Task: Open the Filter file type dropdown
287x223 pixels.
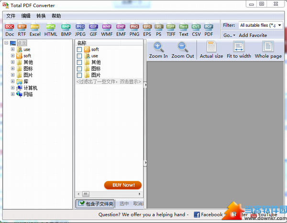Action: click(279, 25)
